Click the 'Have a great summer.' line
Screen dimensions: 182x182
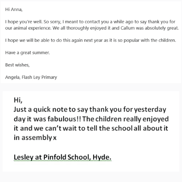tap(28, 53)
